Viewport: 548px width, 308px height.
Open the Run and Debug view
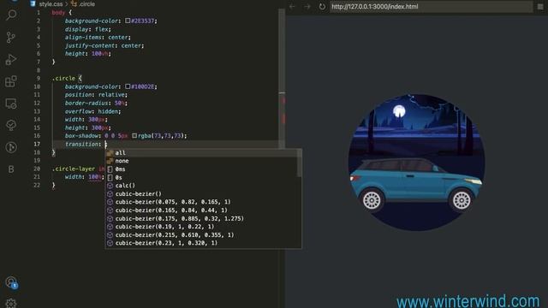[11, 59]
